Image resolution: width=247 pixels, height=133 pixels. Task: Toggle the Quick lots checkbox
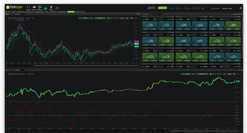pos(232,14)
